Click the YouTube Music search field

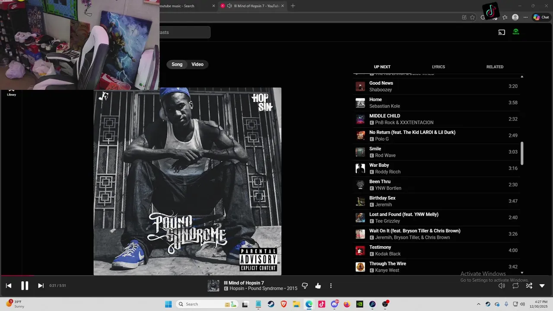185,32
